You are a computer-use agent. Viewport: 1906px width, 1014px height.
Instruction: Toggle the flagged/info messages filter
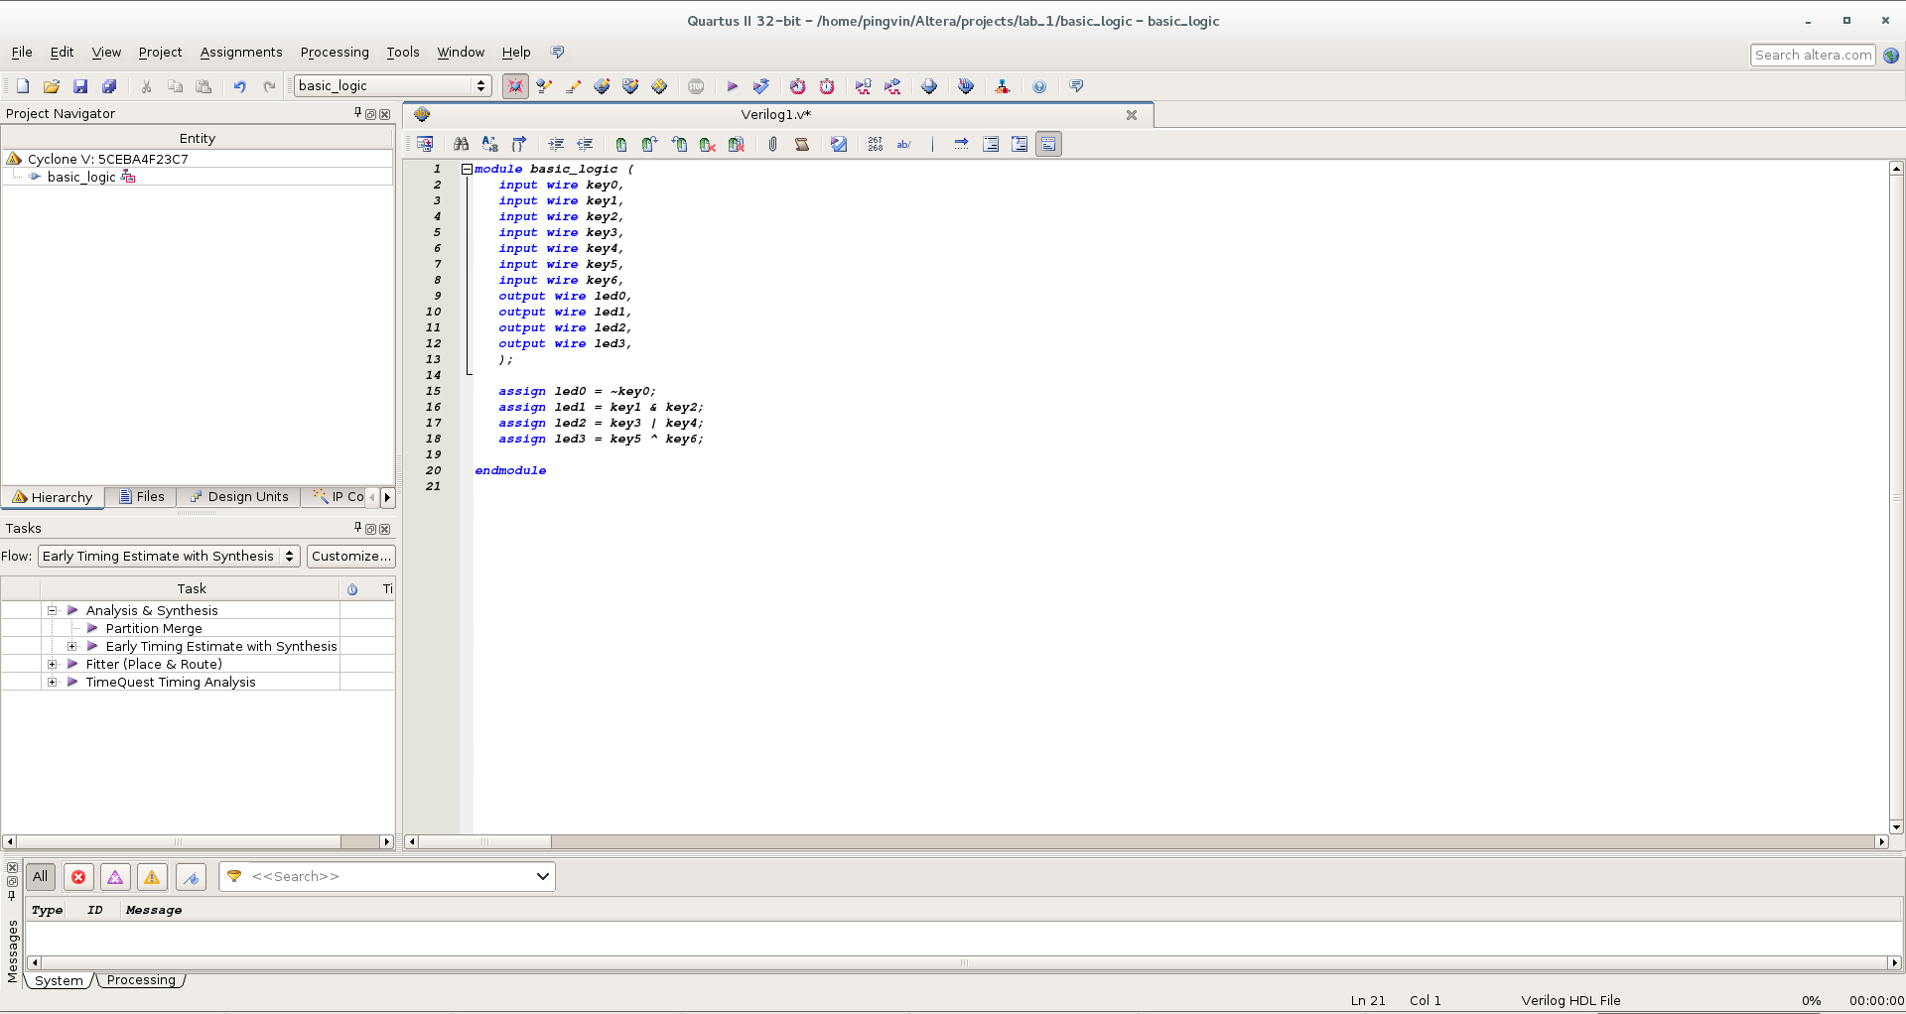(x=191, y=876)
